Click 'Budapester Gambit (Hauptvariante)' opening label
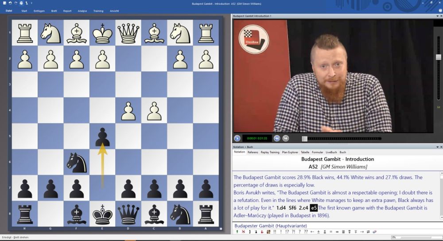This screenshot has width=443, height=241. [x=270, y=226]
